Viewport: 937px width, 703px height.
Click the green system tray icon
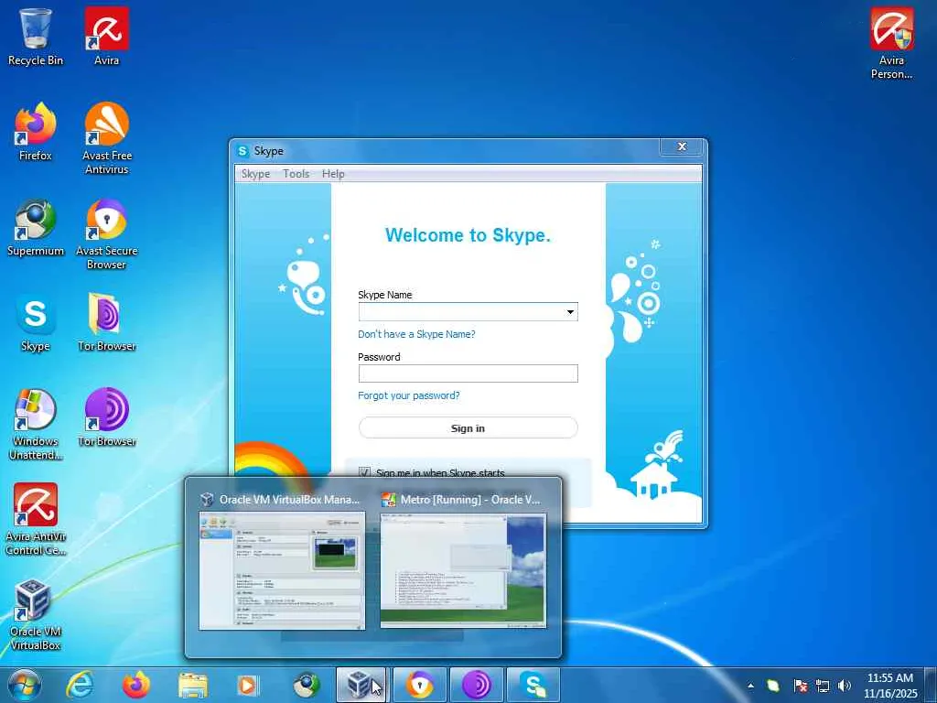point(773,686)
